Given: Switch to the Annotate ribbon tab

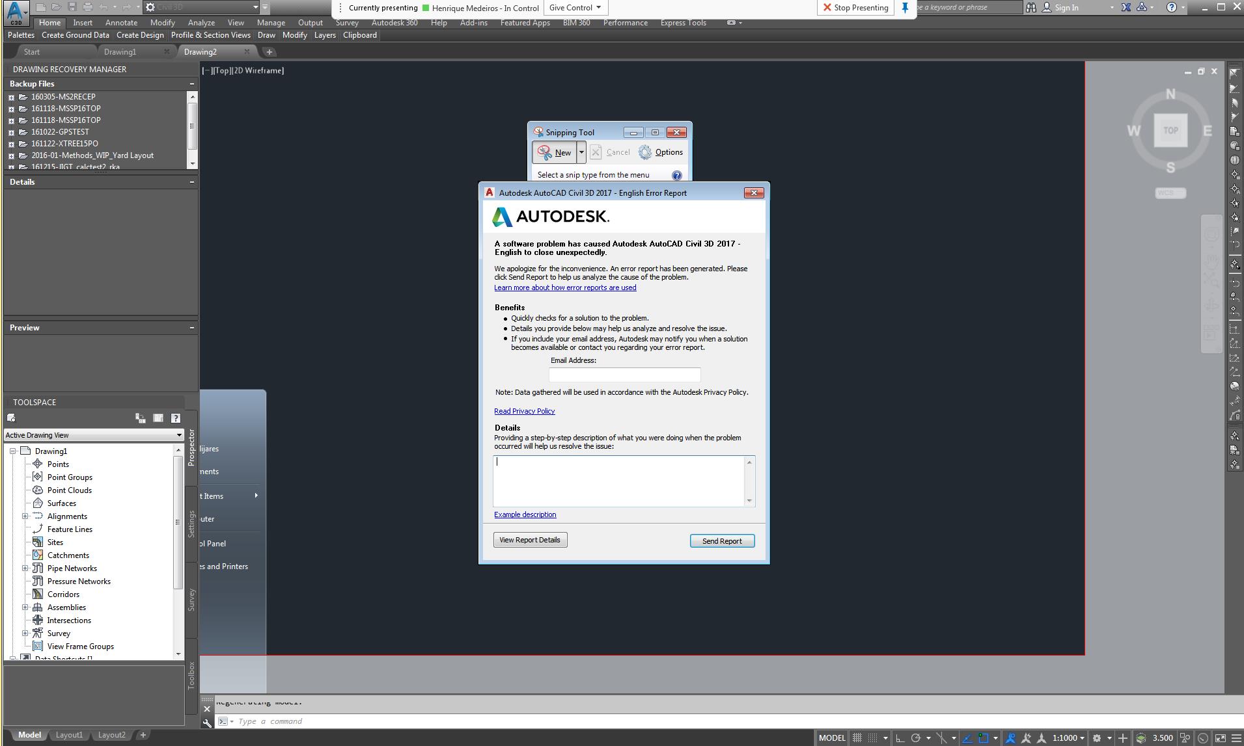Looking at the screenshot, I should pos(121,22).
